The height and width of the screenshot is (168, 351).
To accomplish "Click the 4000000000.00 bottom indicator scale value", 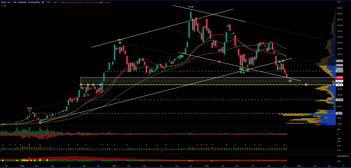I will pyautogui.click(x=343, y=156).
